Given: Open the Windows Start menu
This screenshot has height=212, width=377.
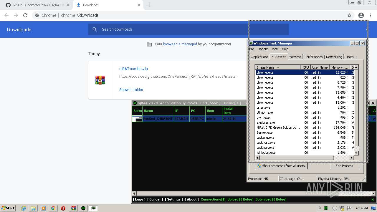Looking at the screenshot, I should tap(8, 208).
